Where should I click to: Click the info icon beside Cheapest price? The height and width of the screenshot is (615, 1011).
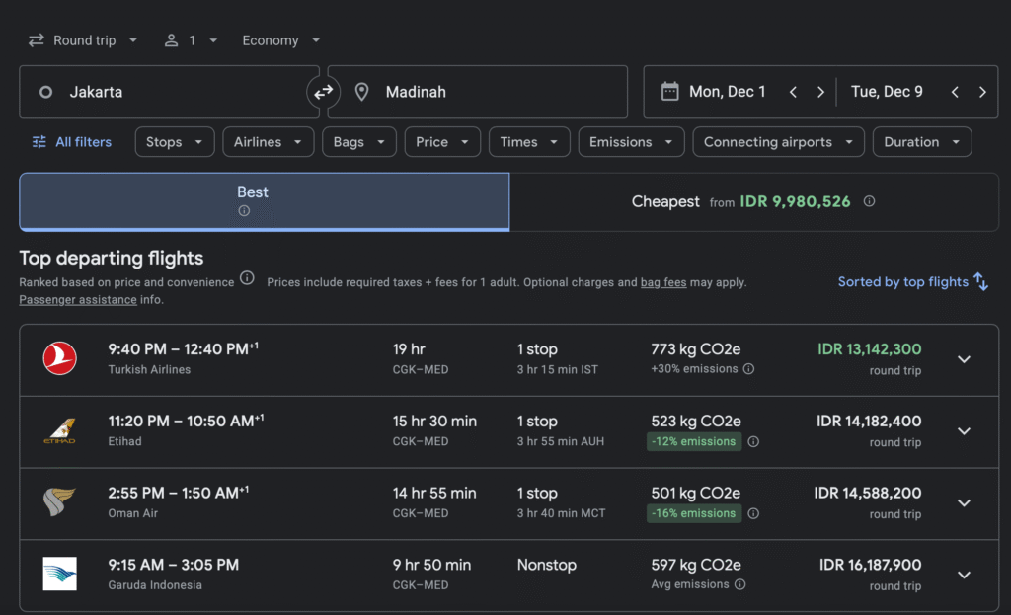pos(869,201)
